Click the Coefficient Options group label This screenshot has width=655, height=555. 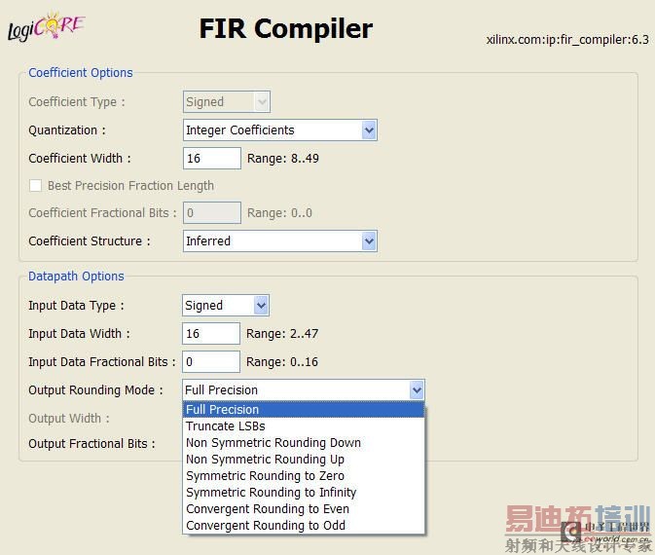[81, 73]
